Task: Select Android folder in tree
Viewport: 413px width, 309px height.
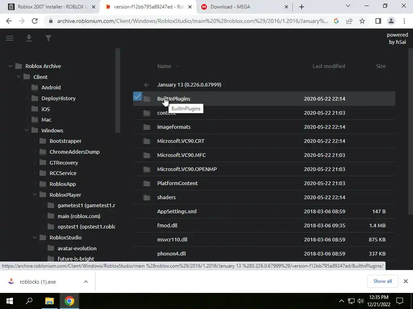Action: [51, 87]
